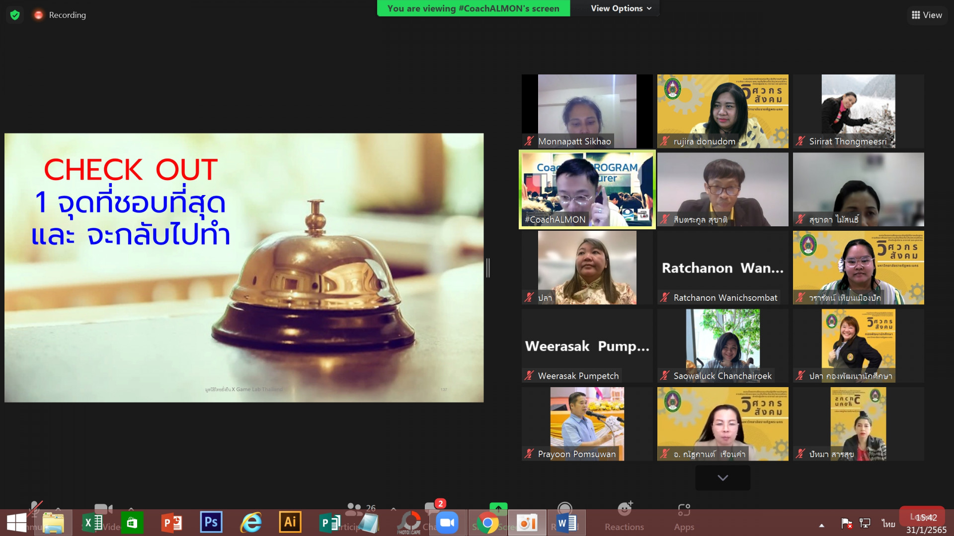Launch Excel from the taskbar
This screenshot has height=536, width=954.
92,523
